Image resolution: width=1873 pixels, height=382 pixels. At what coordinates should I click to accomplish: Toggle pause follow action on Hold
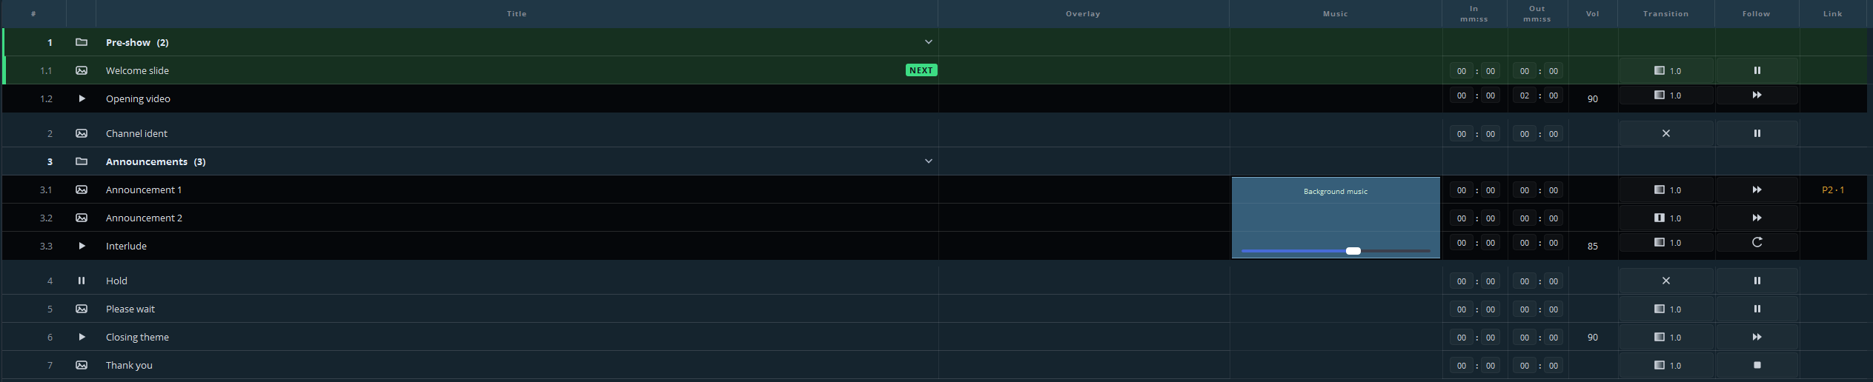[x=1757, y=281]
